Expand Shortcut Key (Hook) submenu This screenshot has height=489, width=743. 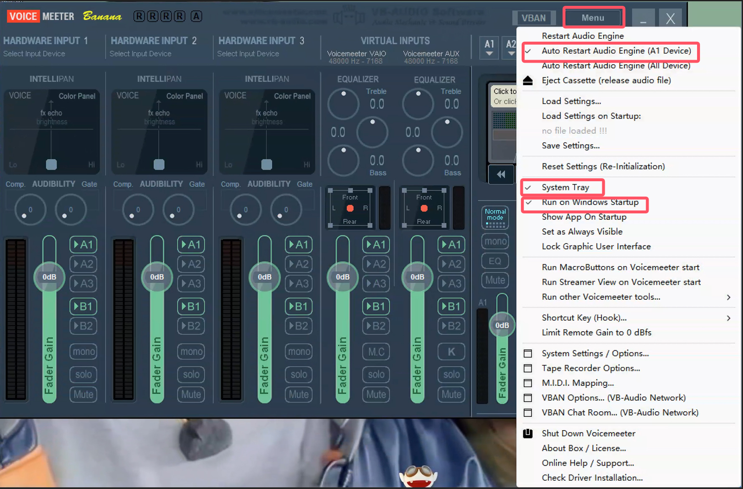[x=629, y=318]
